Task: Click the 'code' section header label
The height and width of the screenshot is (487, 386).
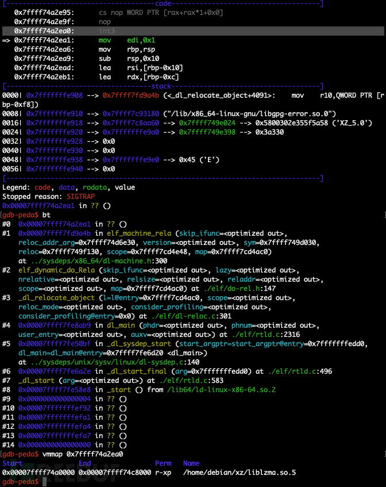Action: 163,3
